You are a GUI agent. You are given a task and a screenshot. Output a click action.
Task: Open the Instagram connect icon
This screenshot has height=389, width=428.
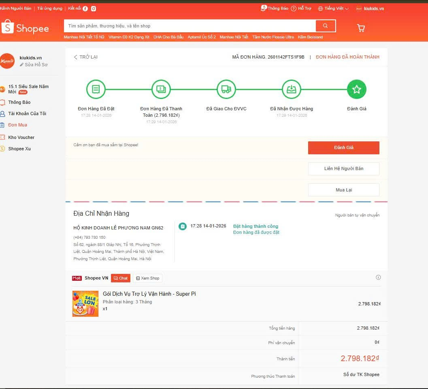click(x=94, y=9)
